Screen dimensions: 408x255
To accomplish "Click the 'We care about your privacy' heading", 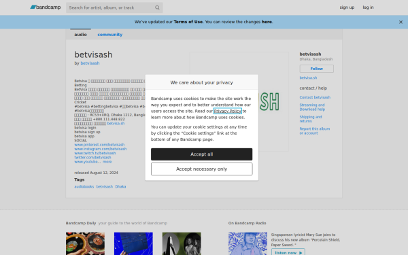I will (x=202, y=82).
